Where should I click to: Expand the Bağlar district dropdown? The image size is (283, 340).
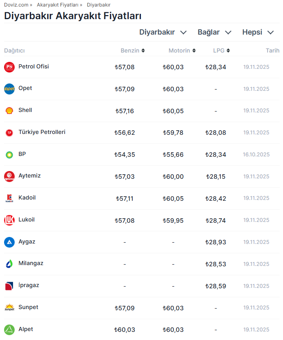(x=214, y=33)
